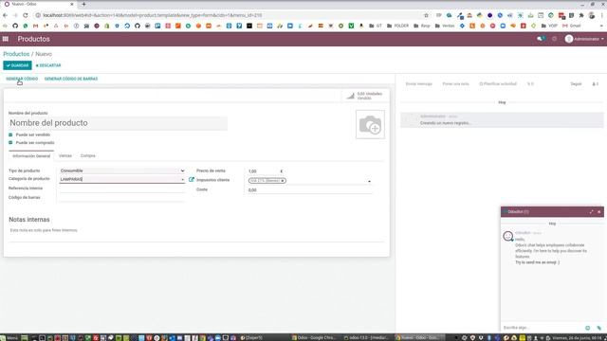Edit the Coste field value
This screenshot has height=341, width=607.
[x=310, y=189]
